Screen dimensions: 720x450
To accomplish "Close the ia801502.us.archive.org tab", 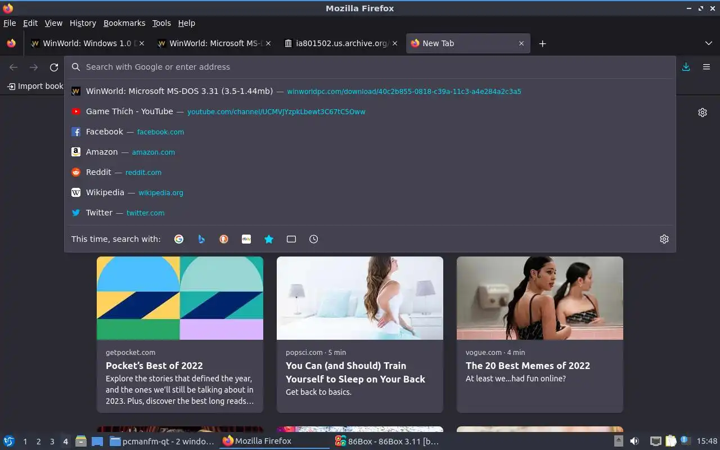I will [395, 43].
